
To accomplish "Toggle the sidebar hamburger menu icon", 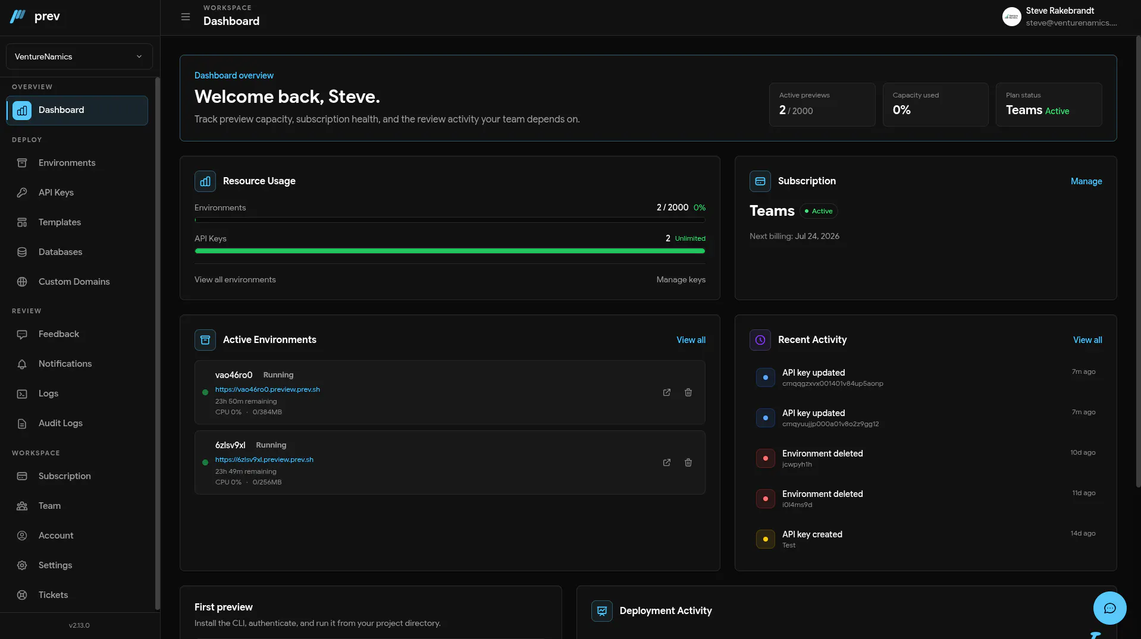I will (x=186, y=17).
